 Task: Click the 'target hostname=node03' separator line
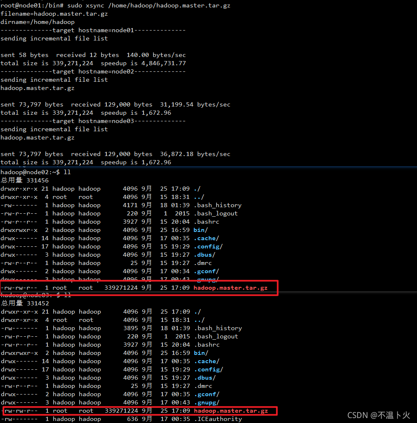click(x=93, y=121)
